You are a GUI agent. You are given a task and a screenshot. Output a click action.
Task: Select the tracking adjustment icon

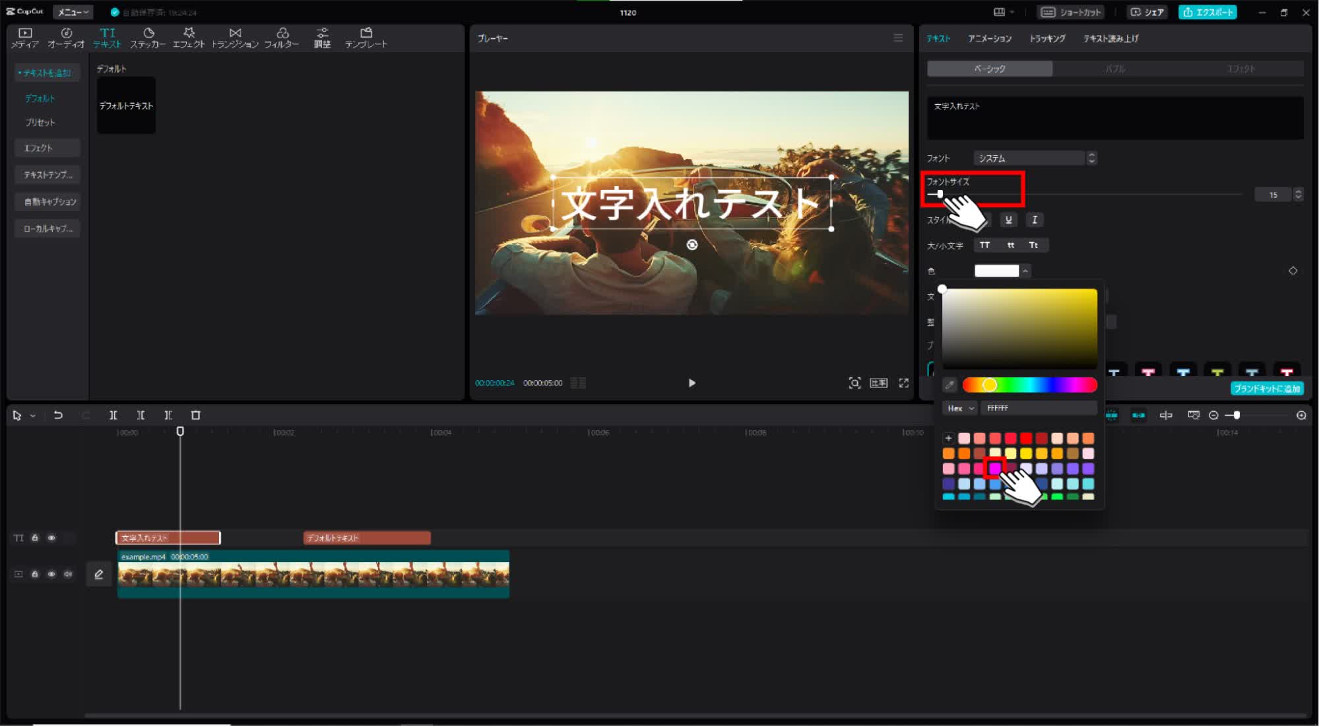(1046, 38)
